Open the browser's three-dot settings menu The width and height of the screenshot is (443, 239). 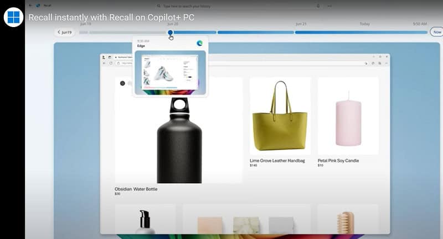pos(386,63)
